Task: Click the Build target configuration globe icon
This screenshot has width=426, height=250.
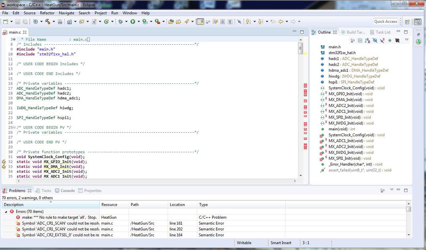Action: pos(36,22)
